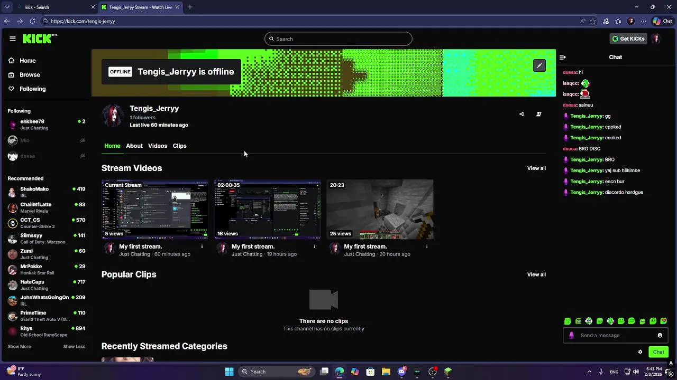The image size is (677, 380).
Task: Click the green Chat send button
Action: coord(658,352)
